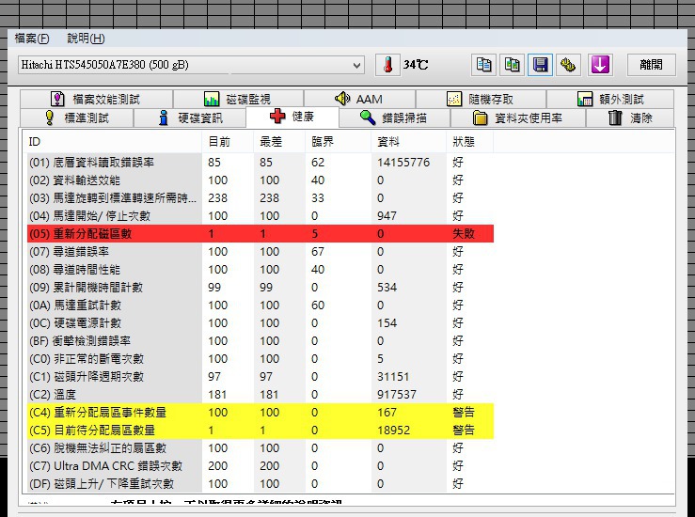The width and height of the screenshot is (695, 517).
Task: Select row (09) 累計開機時間計數
Action: coord(261,287)
